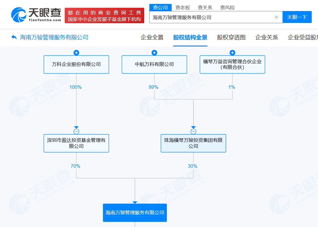The width and height of the screenshot is (318, 227).
Task: Expand shareholders of 中航万科有限公司
Action: (154, 52)
